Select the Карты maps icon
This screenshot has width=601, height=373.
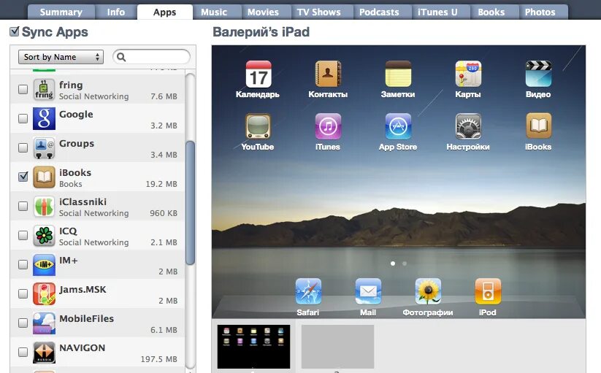tap(468, 74)
